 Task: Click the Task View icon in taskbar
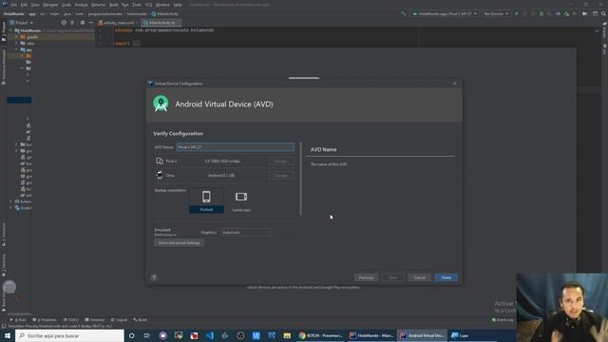pyautogui.click(x=147, y=335)
